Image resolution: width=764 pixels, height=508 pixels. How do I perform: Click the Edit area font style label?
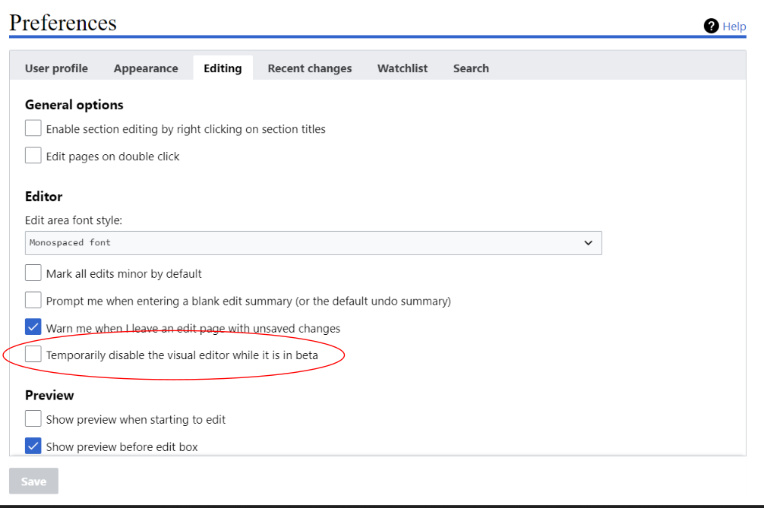74,220
